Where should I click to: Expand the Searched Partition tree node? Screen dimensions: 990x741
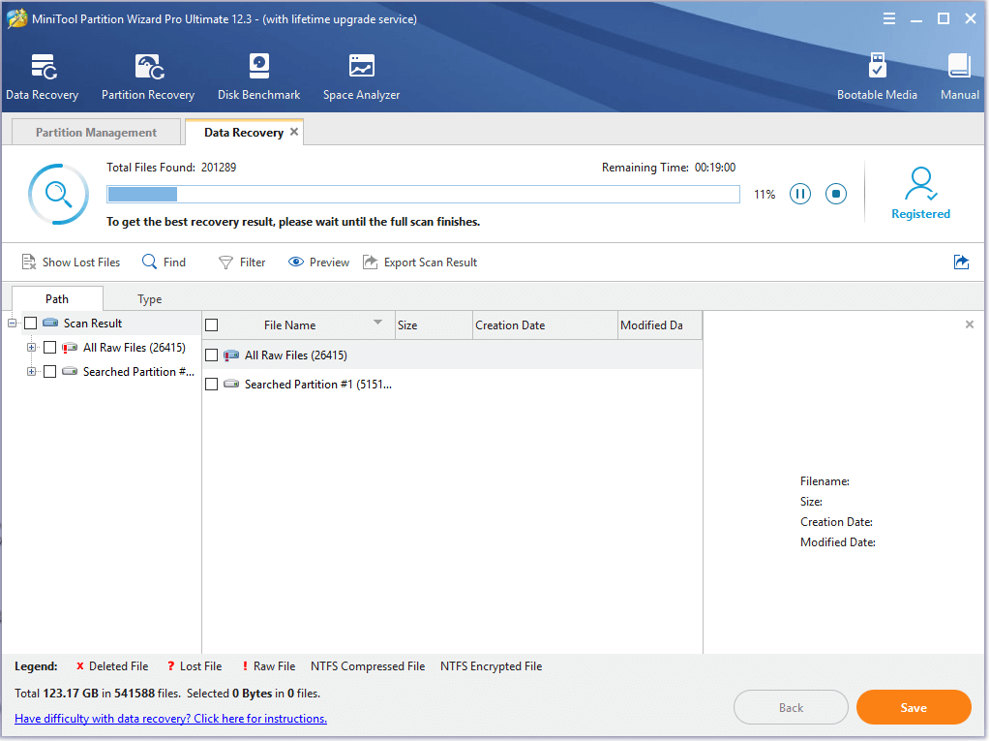click(32, 372)
